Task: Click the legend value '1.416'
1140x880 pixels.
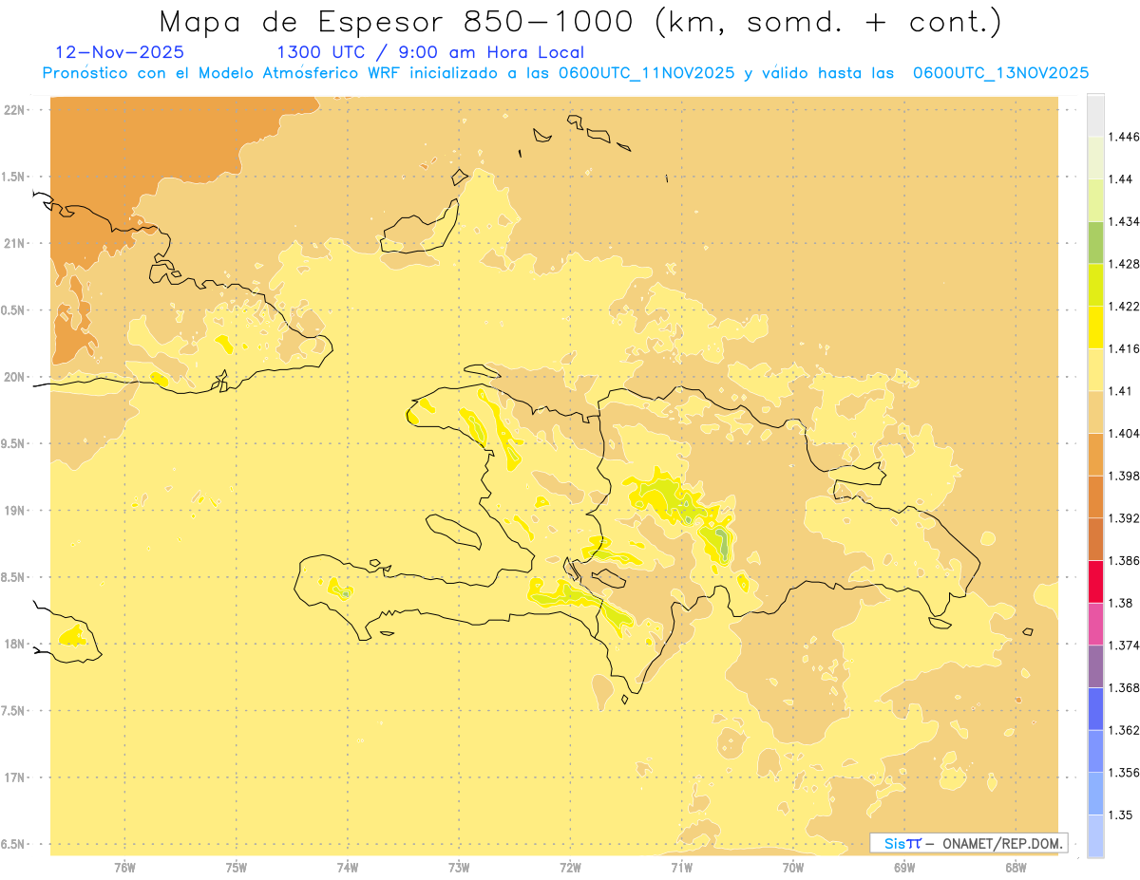Action: (x=1126, y=348)
